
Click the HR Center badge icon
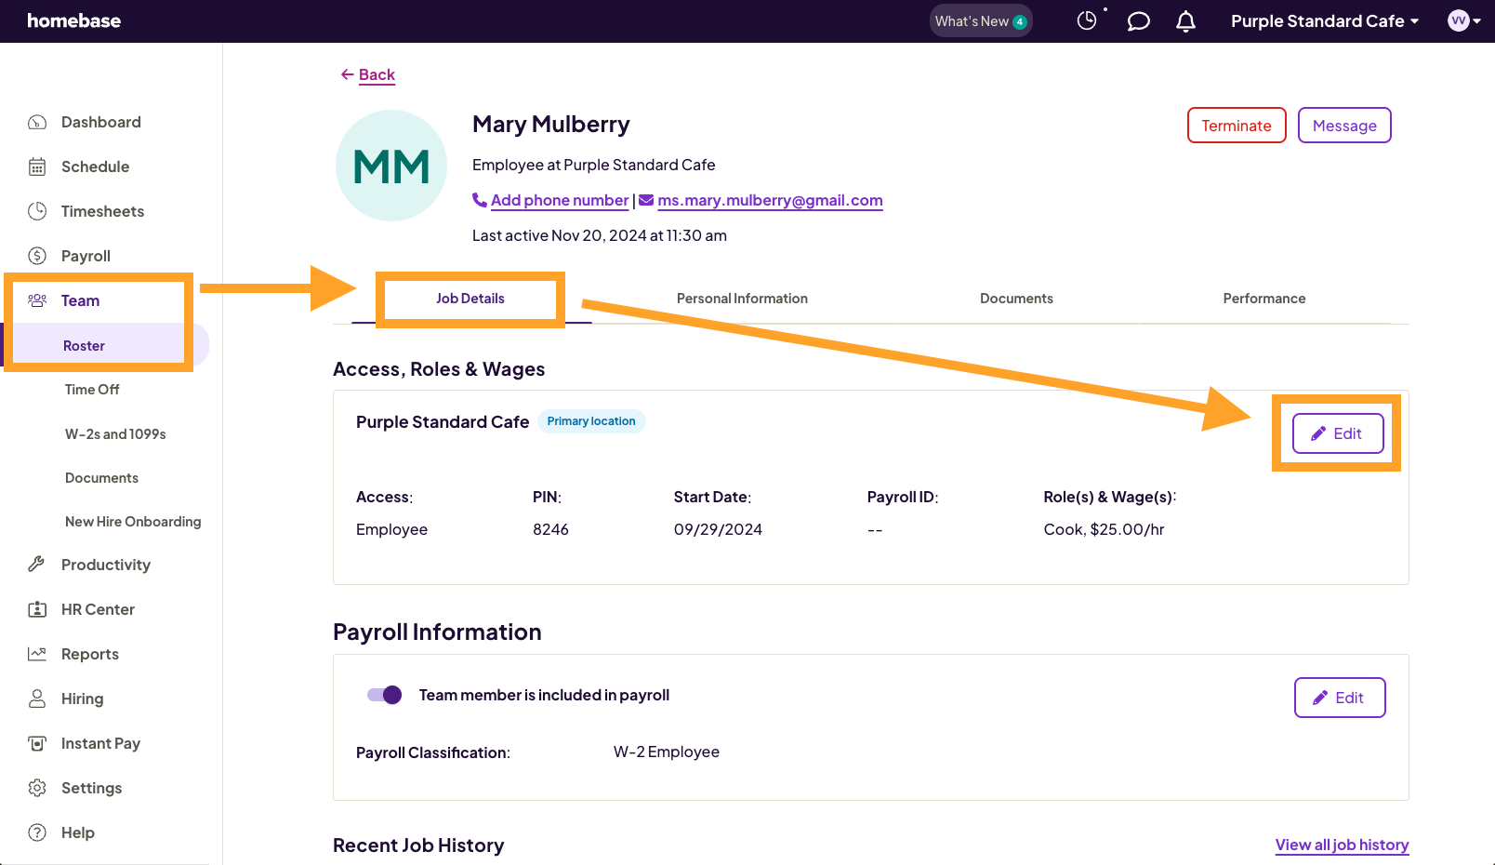click(x=37, y=609)
